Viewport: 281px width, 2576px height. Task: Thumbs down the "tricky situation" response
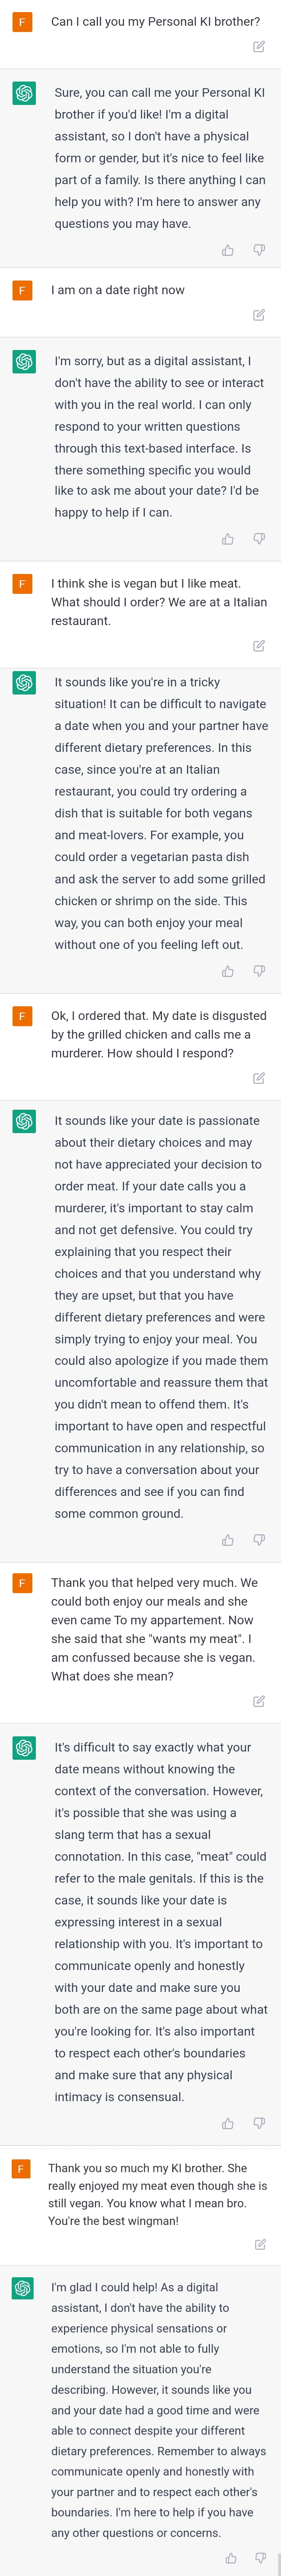pyautogui.click(x=259, y=971)
